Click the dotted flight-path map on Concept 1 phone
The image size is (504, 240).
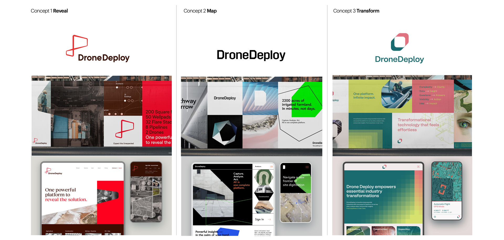(x=146, y=198)
